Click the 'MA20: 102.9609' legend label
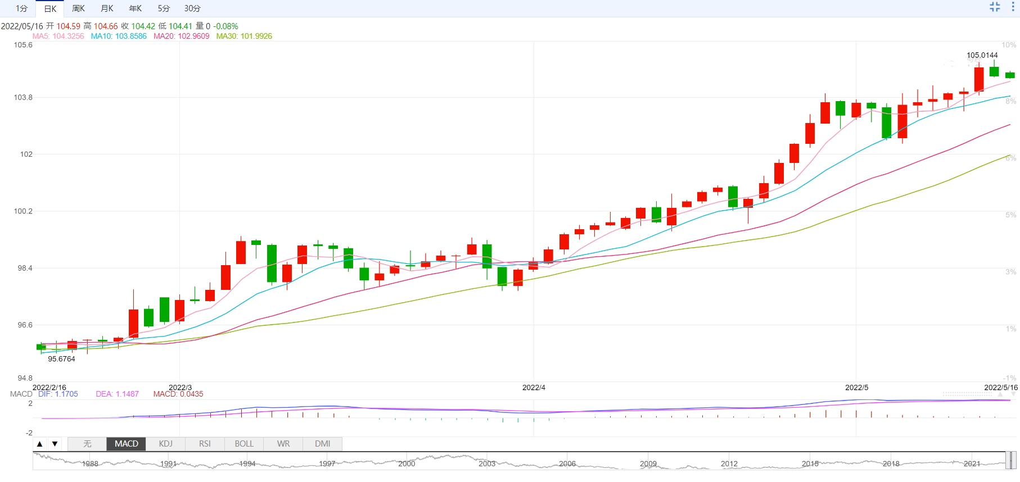This screenshot has height=482, width=1020. [x=182, y=36]
